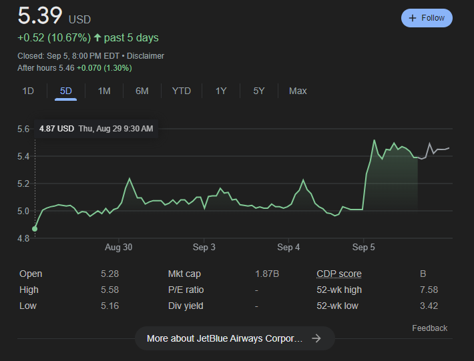Switch to the 1D time range tab

tap(28, 91)
